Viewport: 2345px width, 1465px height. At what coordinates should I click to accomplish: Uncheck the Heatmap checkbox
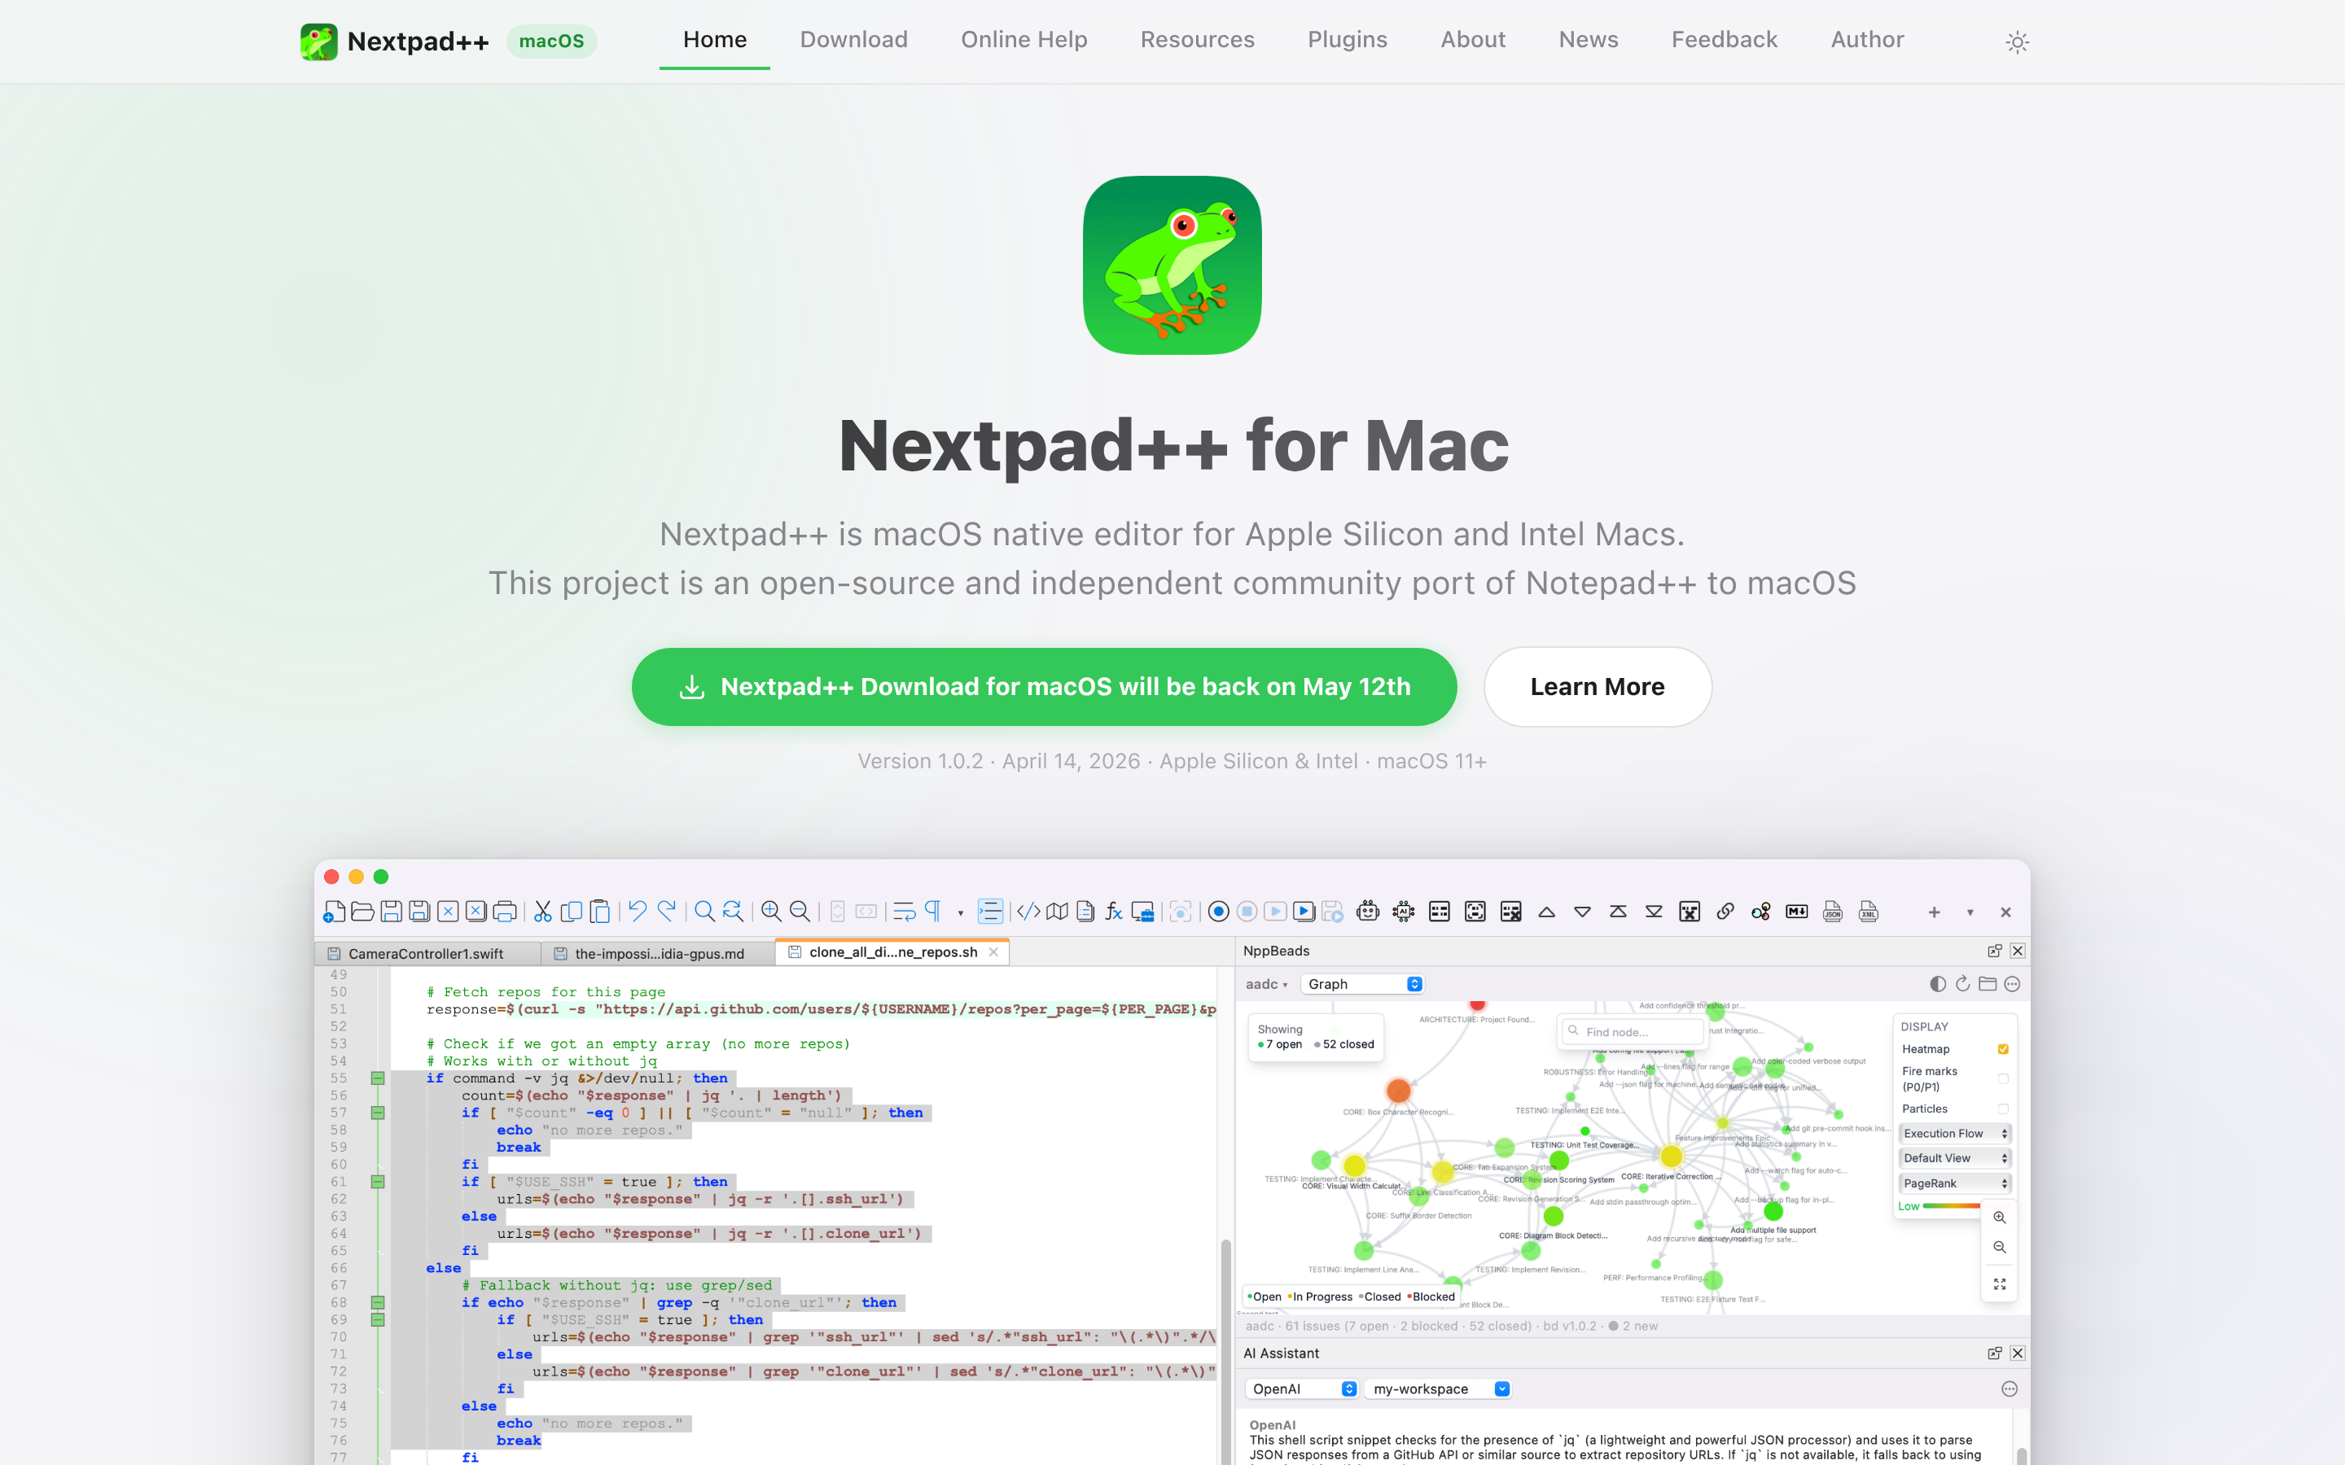(2003, 1049)
